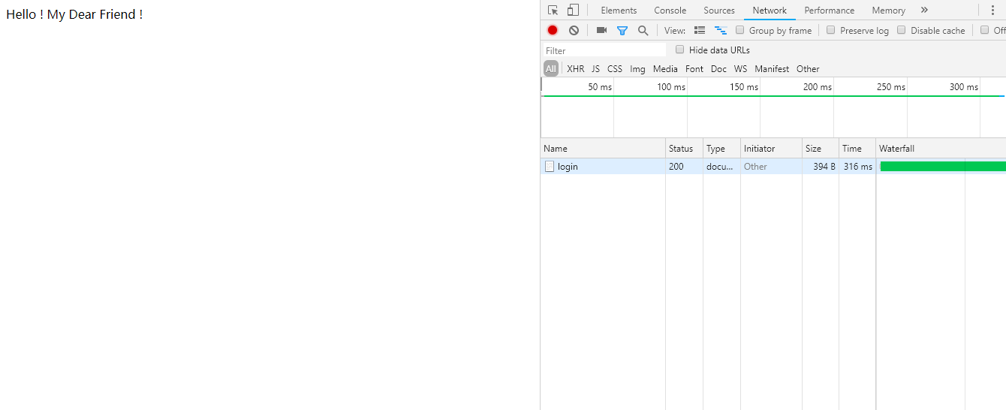Toggle the Offline checkbox
Viewport: 1006px width, 410px height.
pos(984,30)
